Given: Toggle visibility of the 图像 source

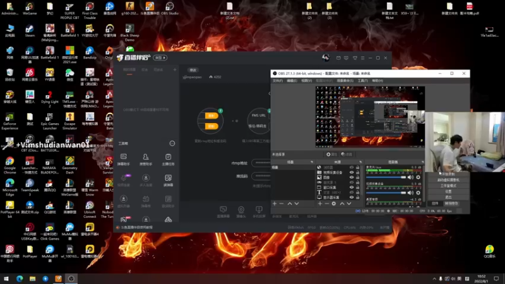Looking at the screenshot, I should [x=352, y=177].
